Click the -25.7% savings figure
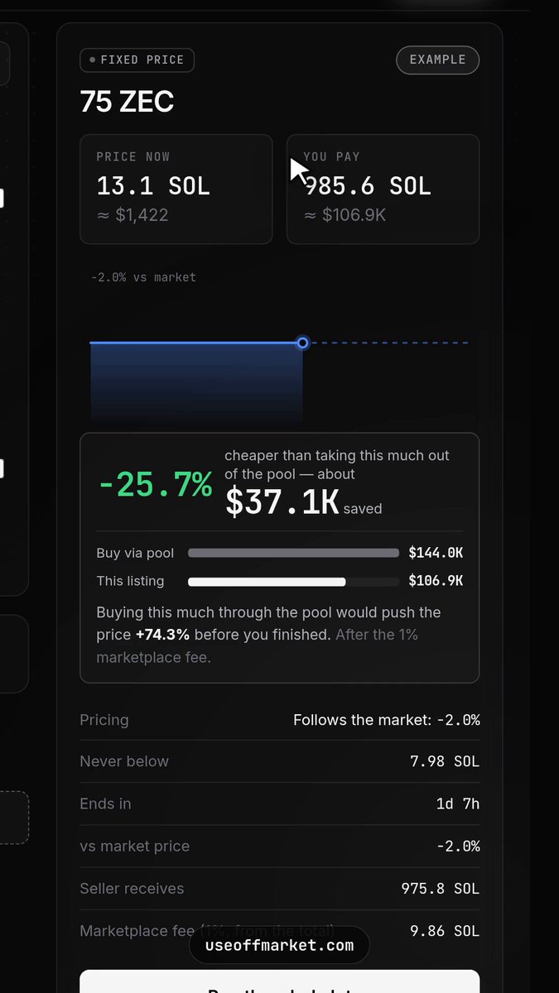 pos(155,484)
